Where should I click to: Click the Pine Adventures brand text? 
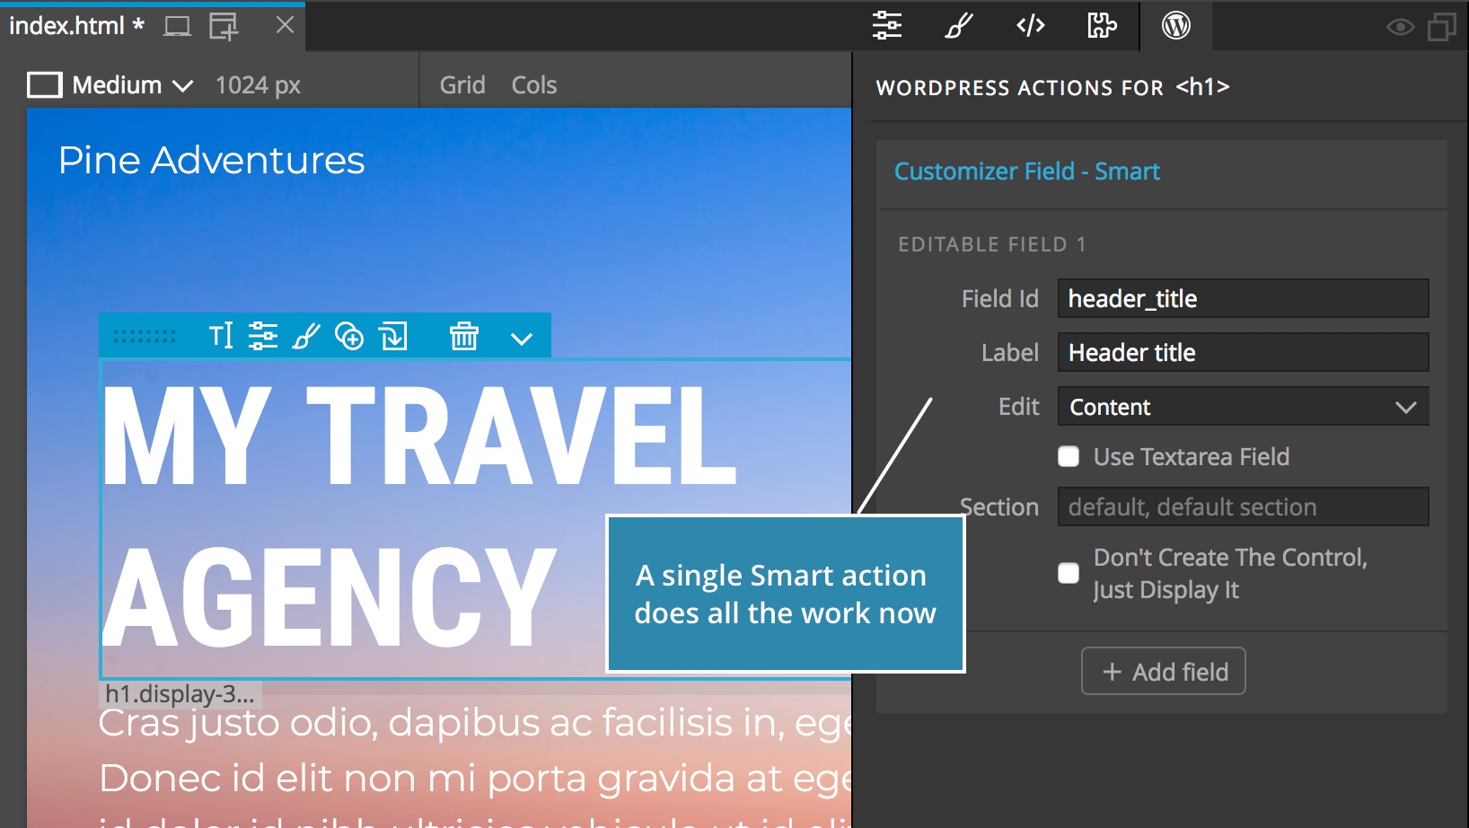[212, 160]
